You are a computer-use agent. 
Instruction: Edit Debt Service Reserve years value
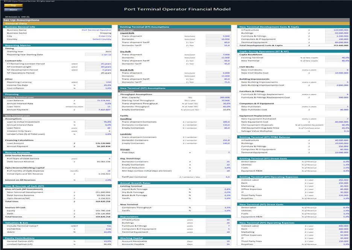[109, 159]
